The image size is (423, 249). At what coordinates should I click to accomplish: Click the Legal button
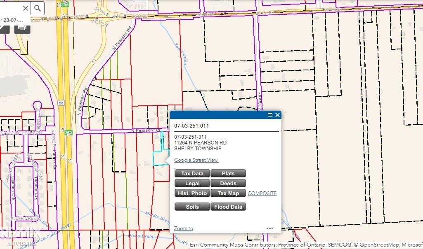192,184
